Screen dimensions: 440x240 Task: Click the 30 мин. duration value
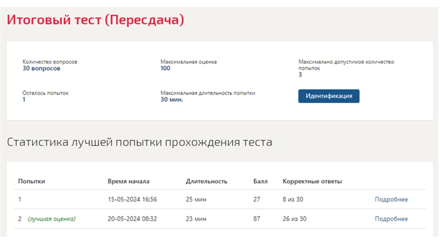pyautogui.click(x=172, y=99)
